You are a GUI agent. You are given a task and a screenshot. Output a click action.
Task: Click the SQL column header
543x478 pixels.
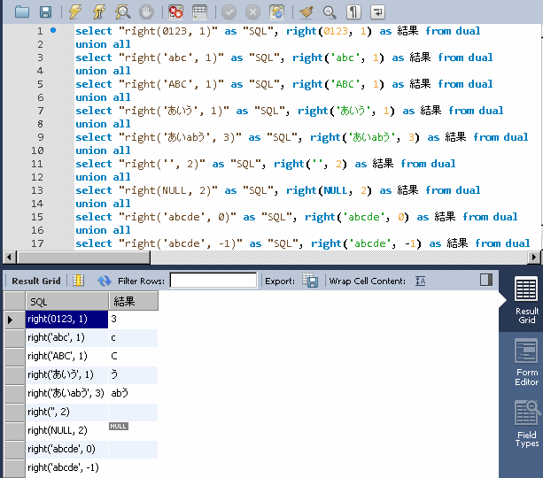pyautogui.click(x=67, y=302)
